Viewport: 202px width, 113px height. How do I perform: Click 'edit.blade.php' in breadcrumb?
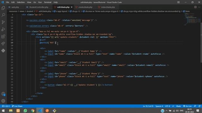tap(45, 11)
